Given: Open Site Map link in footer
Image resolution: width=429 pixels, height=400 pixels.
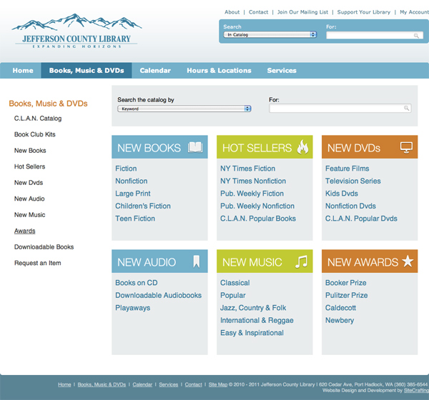Looking at the screenshot, I should coord(217,384).
